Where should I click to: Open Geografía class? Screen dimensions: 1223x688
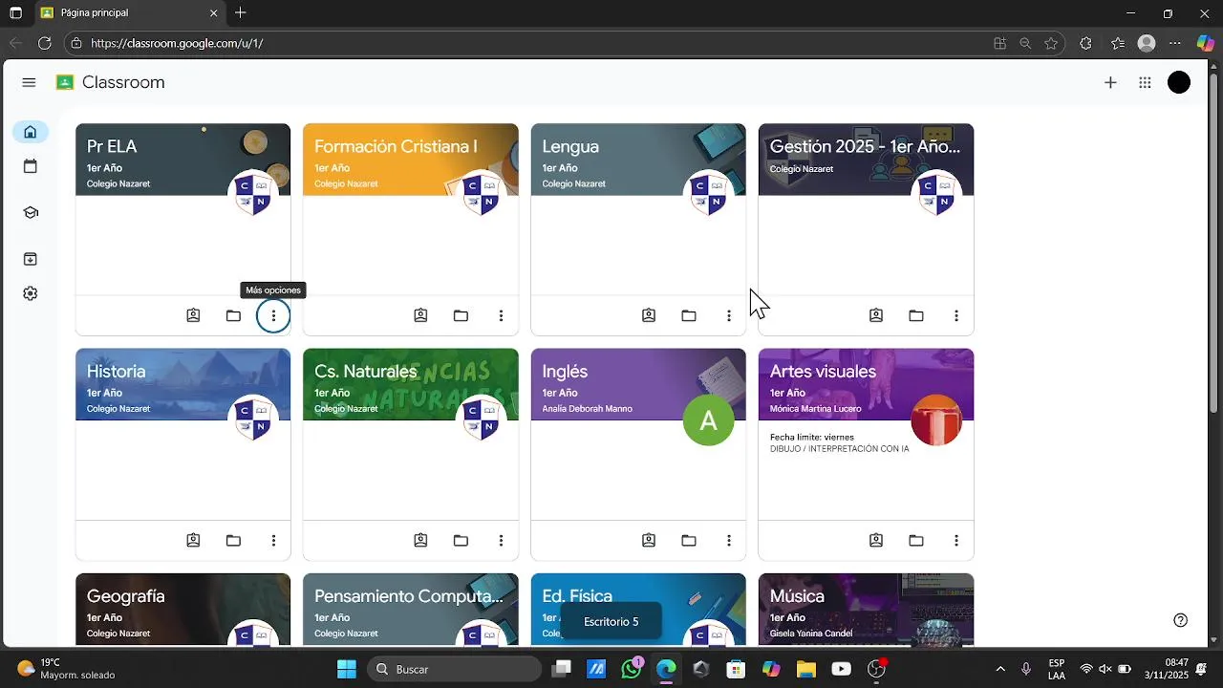126,595
